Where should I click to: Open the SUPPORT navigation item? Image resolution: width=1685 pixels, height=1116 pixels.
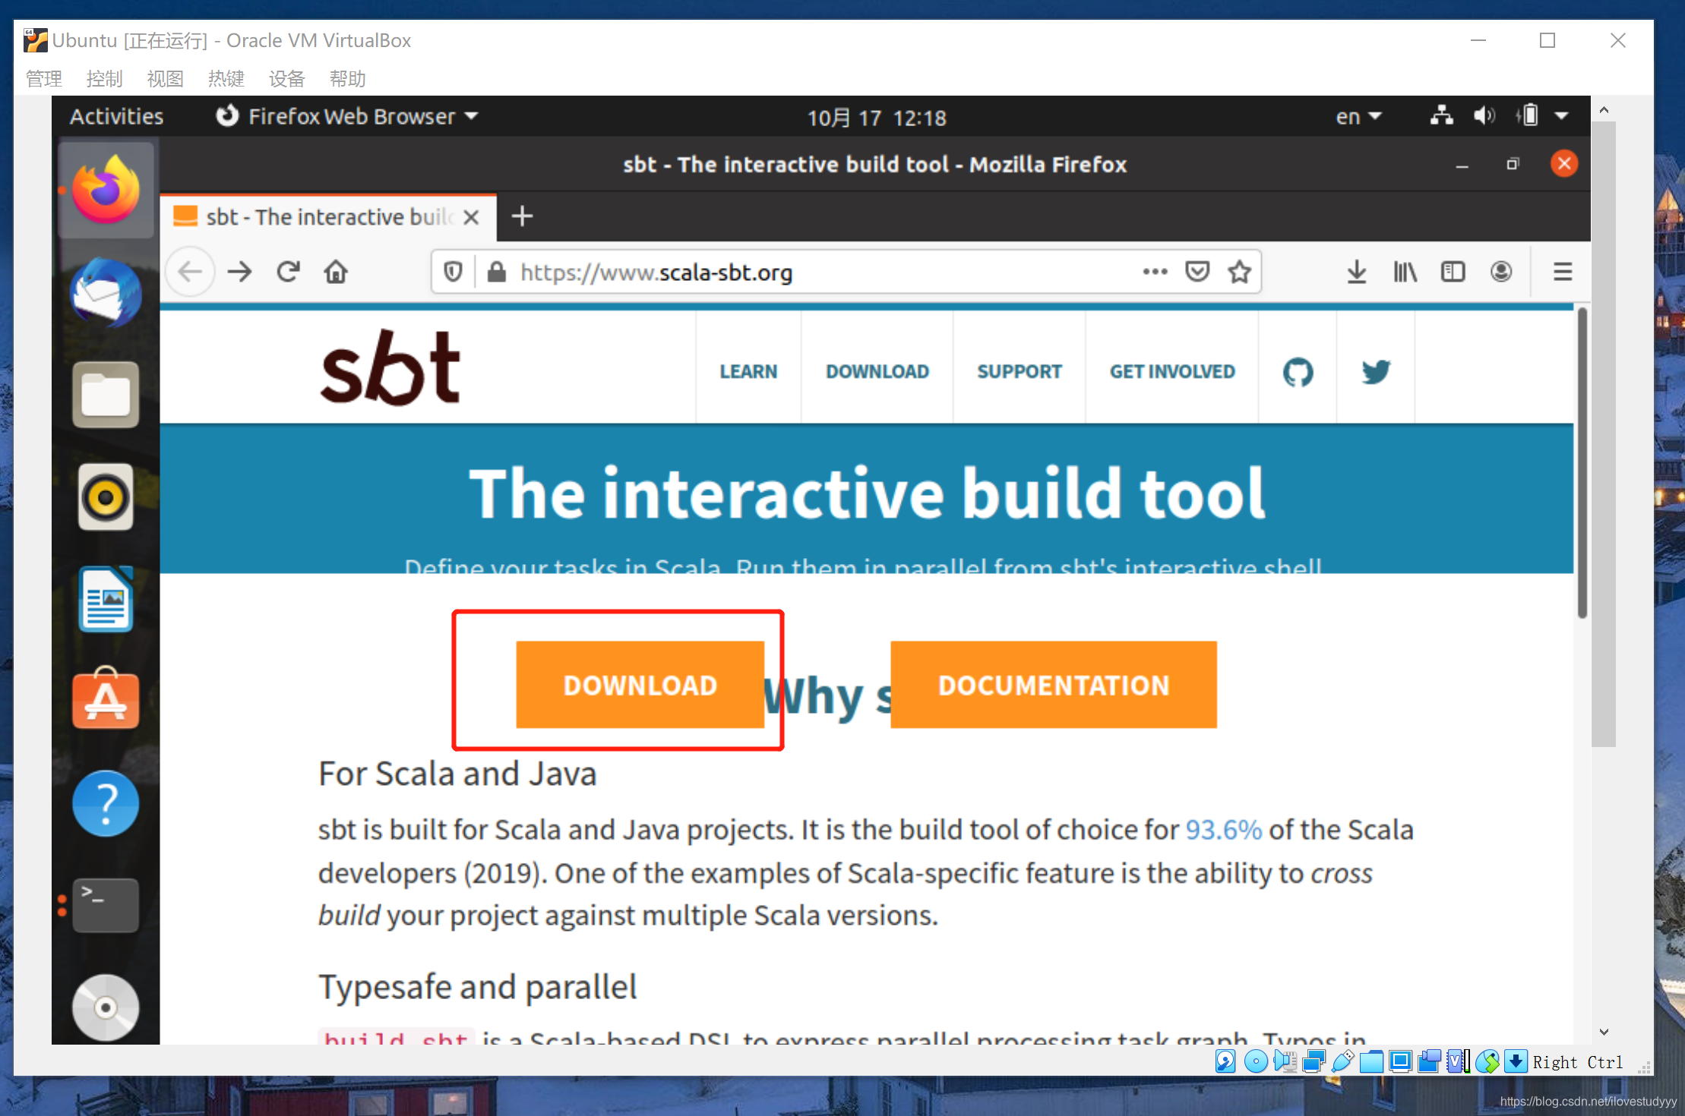[x=1020, y=371]
